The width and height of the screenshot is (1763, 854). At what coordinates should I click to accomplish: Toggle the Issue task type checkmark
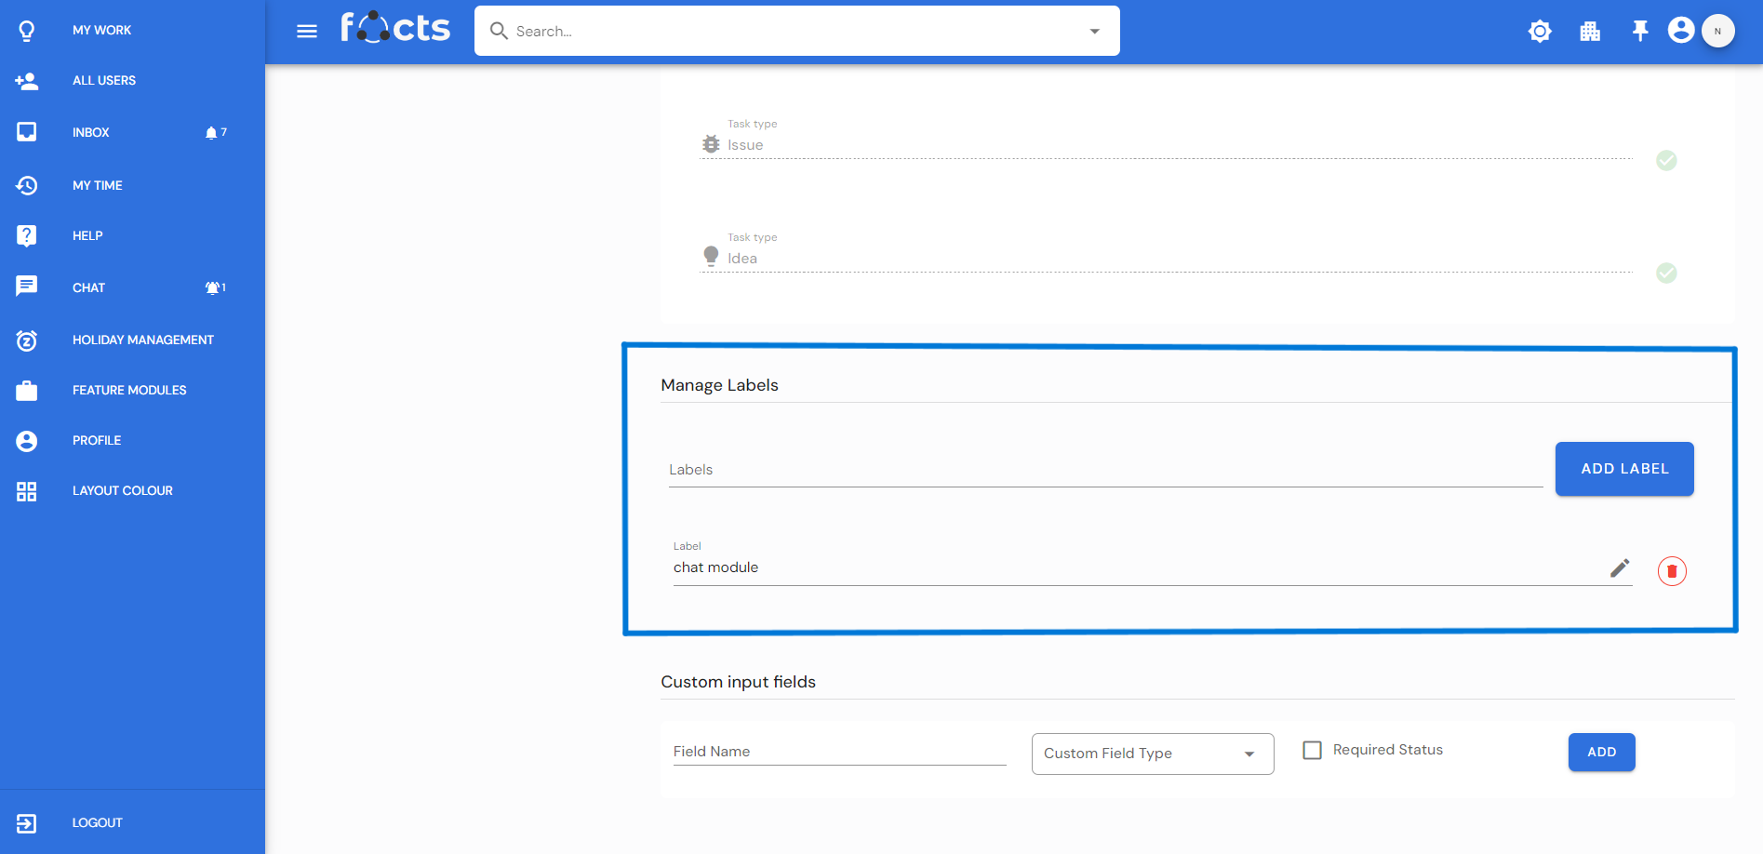point(1666,161)
